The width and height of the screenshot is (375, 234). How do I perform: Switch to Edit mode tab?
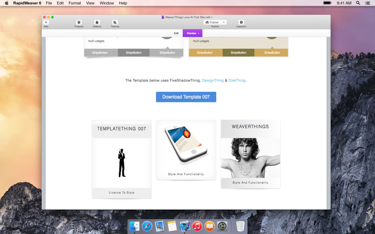click(x=176, y=33)
